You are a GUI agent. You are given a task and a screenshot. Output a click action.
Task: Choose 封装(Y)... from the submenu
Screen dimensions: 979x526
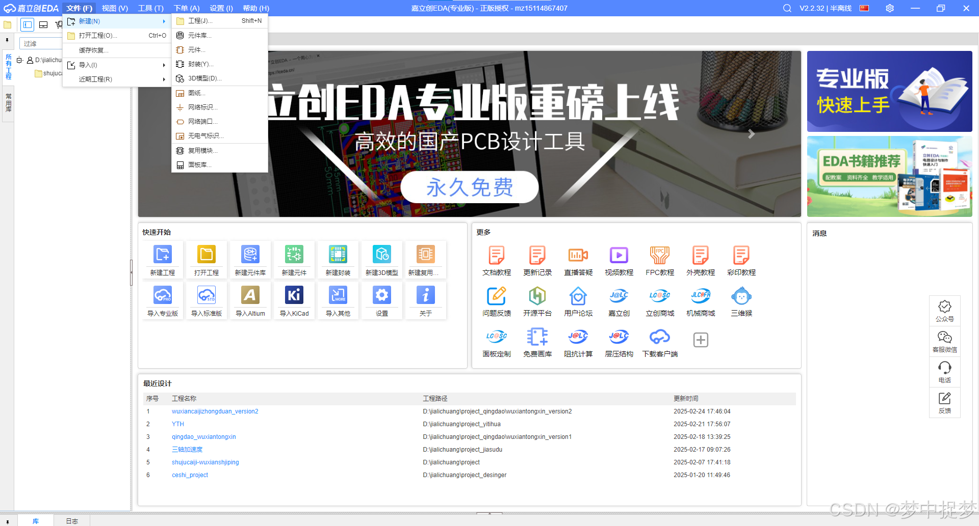[219, 64]
